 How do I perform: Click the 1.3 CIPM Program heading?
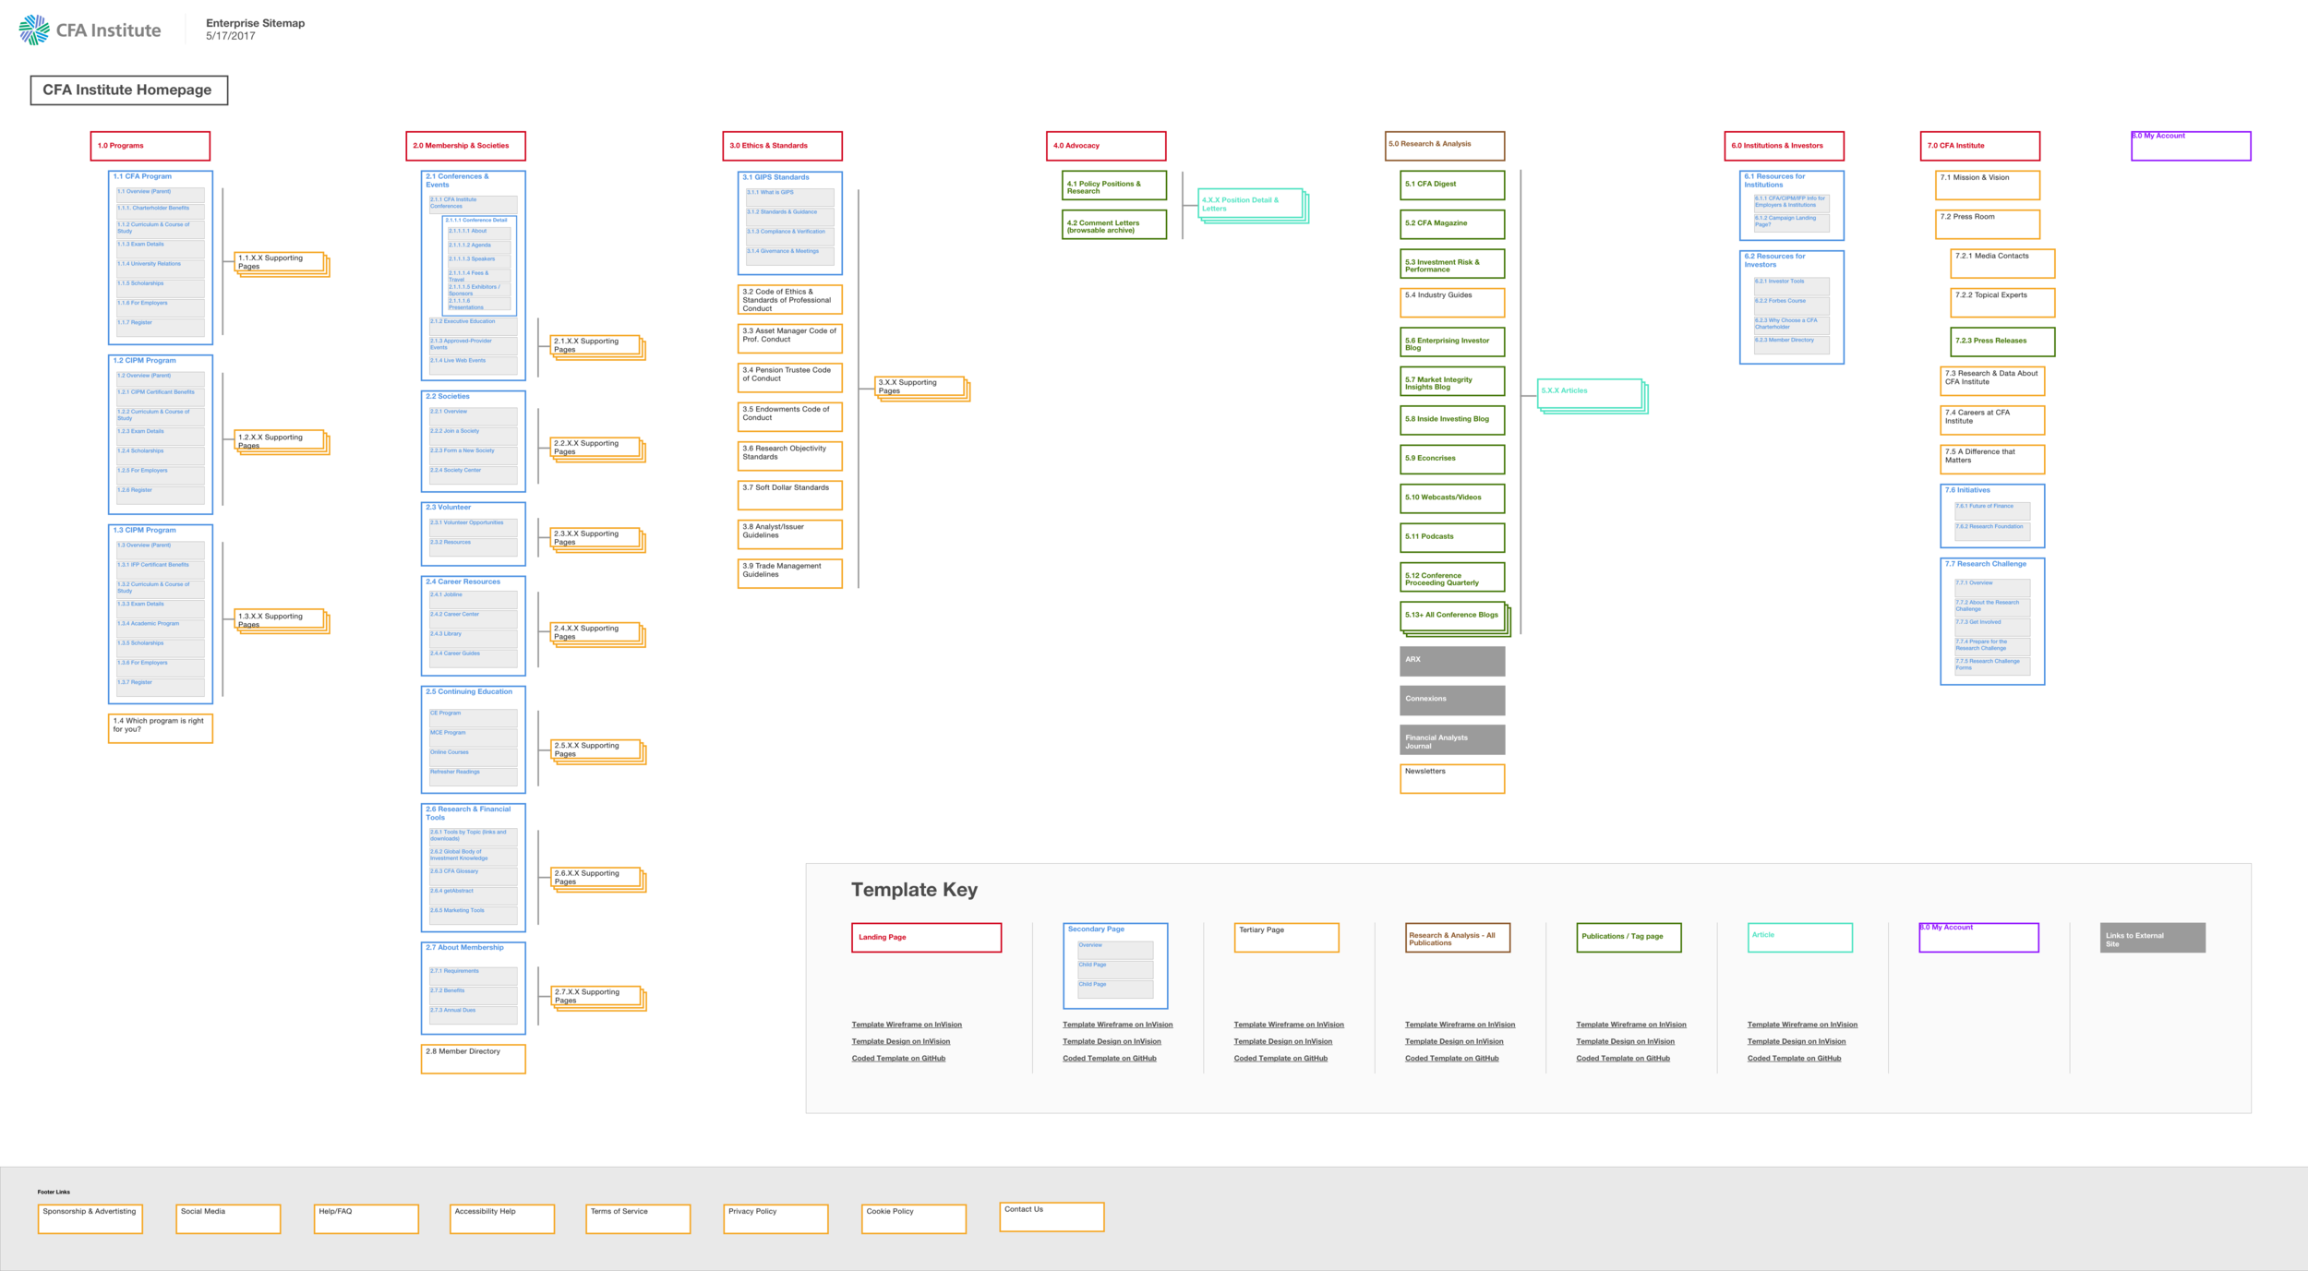[x=144, y=531]
